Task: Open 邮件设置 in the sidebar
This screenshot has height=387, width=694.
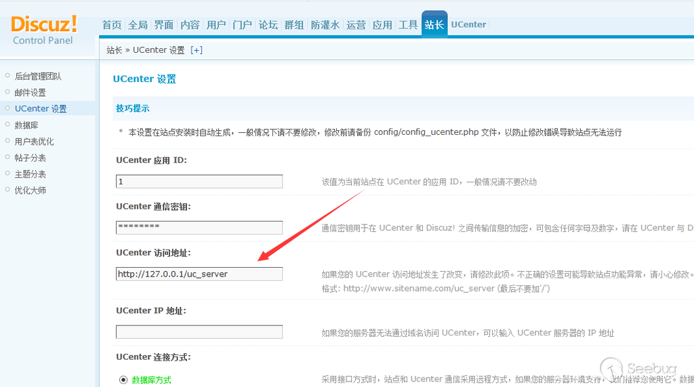Action: (x=30, y=93)
